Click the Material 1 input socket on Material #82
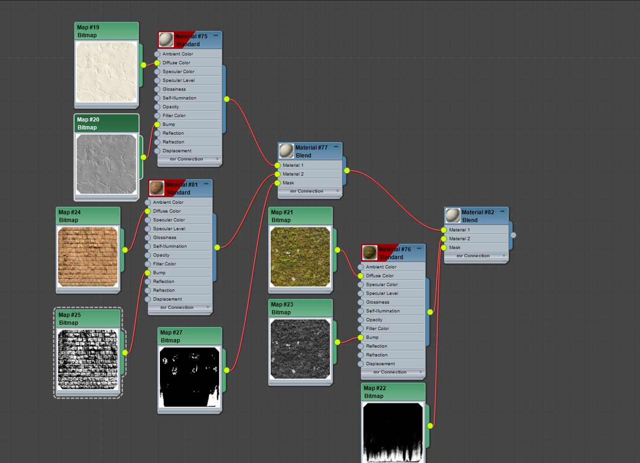Screen dimensions: 640x463 coord(443,229)
